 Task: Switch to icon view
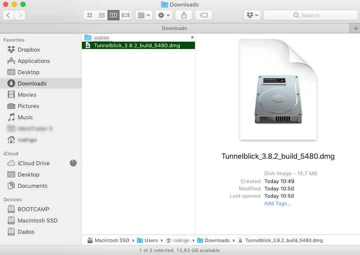90,15
